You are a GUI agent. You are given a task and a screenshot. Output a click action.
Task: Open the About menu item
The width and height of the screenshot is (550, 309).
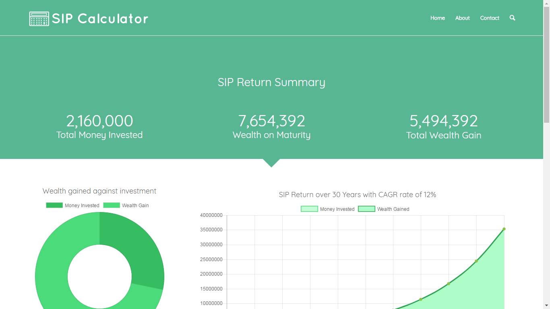pyautogui.click(x=463, y=18)
